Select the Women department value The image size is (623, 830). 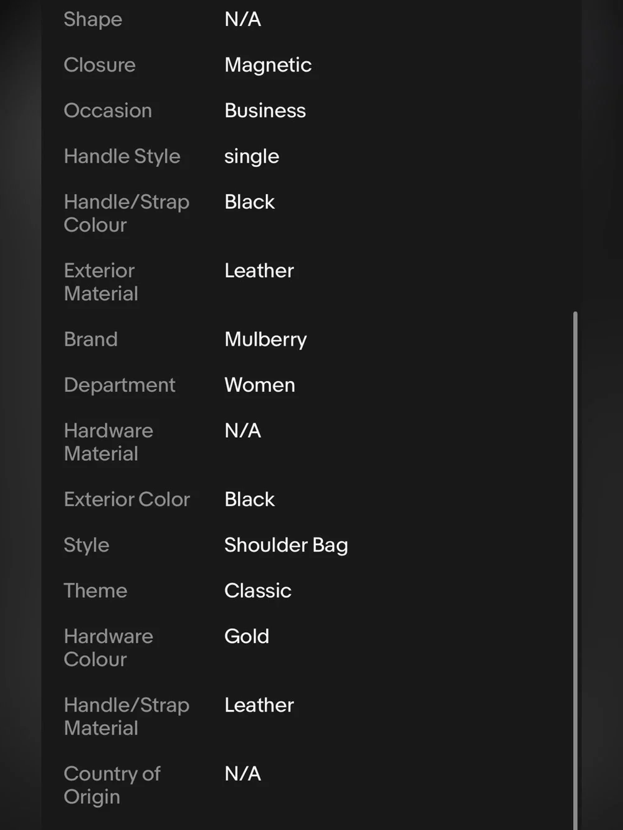coord(260,385)
